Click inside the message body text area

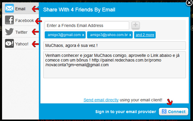(114, 65)
